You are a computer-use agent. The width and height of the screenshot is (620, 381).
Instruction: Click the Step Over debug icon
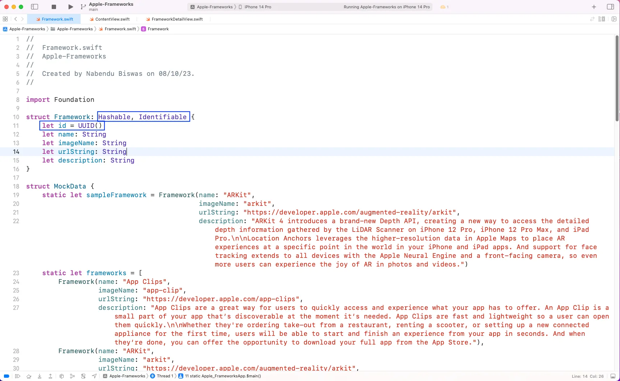[x=29, y=376]
